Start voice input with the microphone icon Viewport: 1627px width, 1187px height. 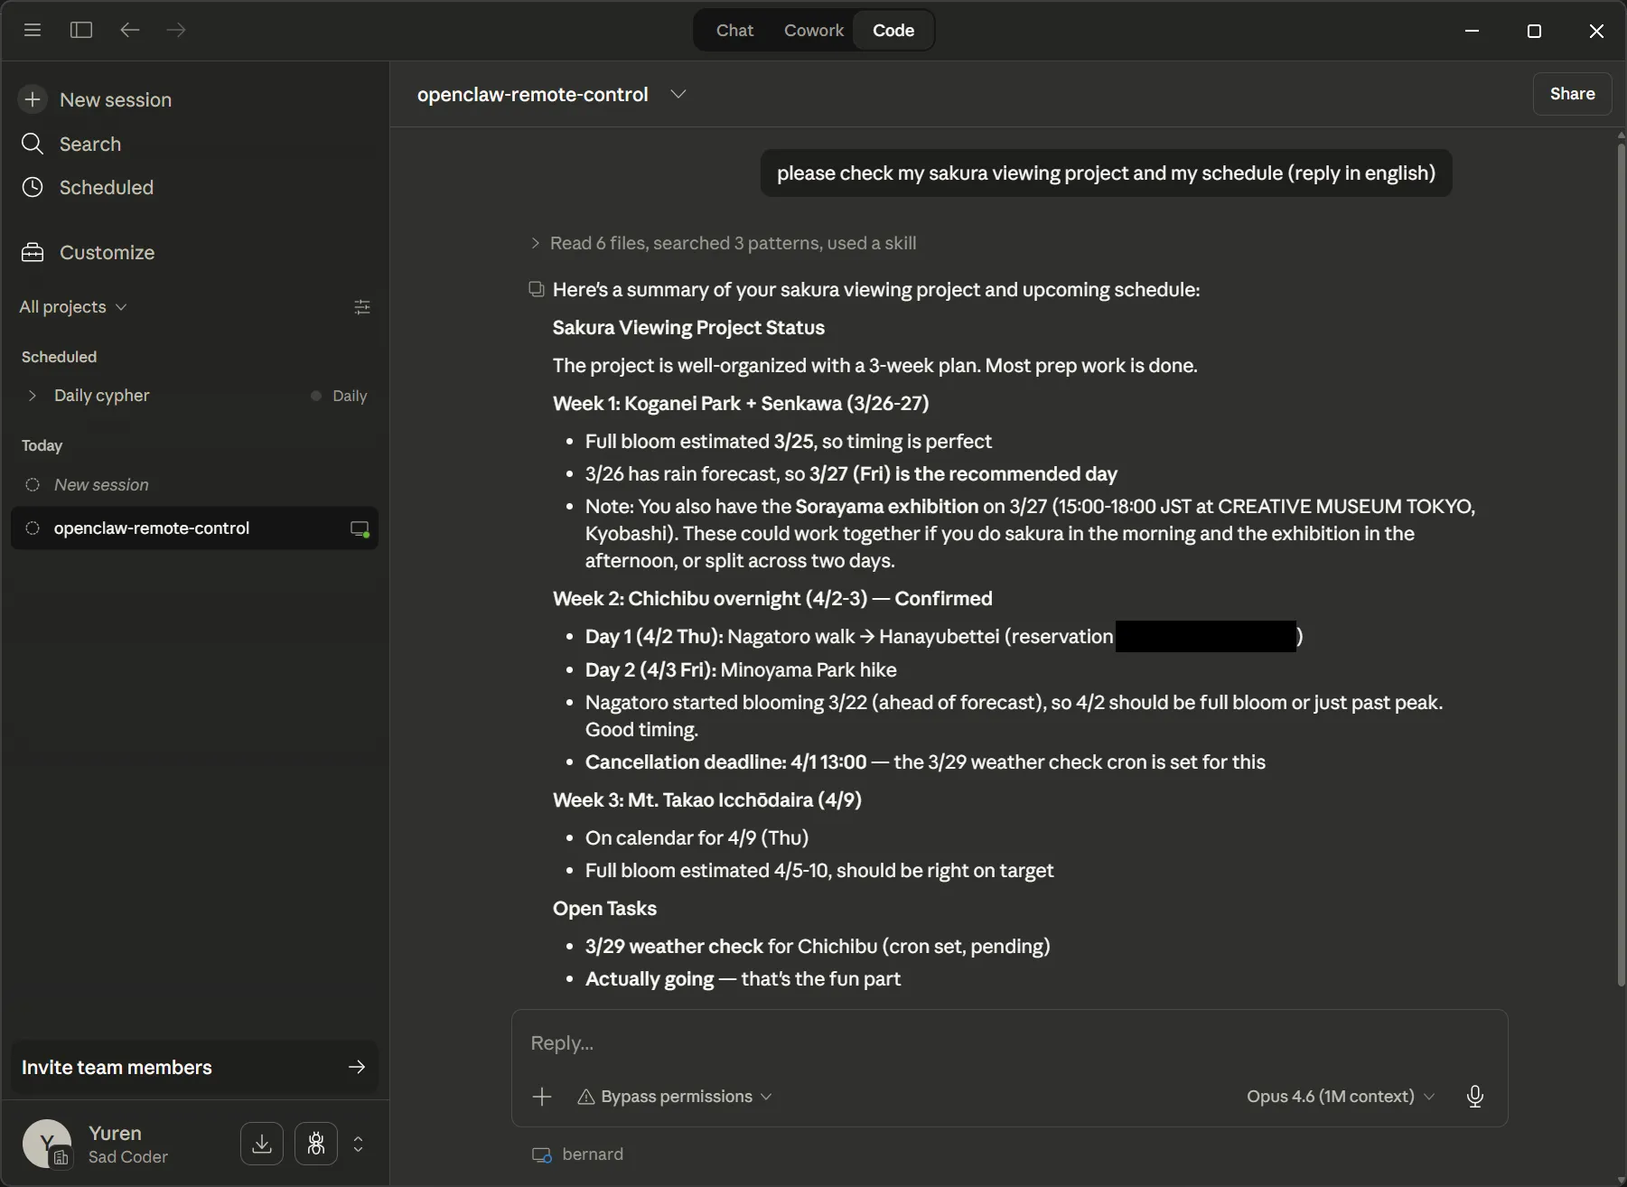pos(1475,1097)
